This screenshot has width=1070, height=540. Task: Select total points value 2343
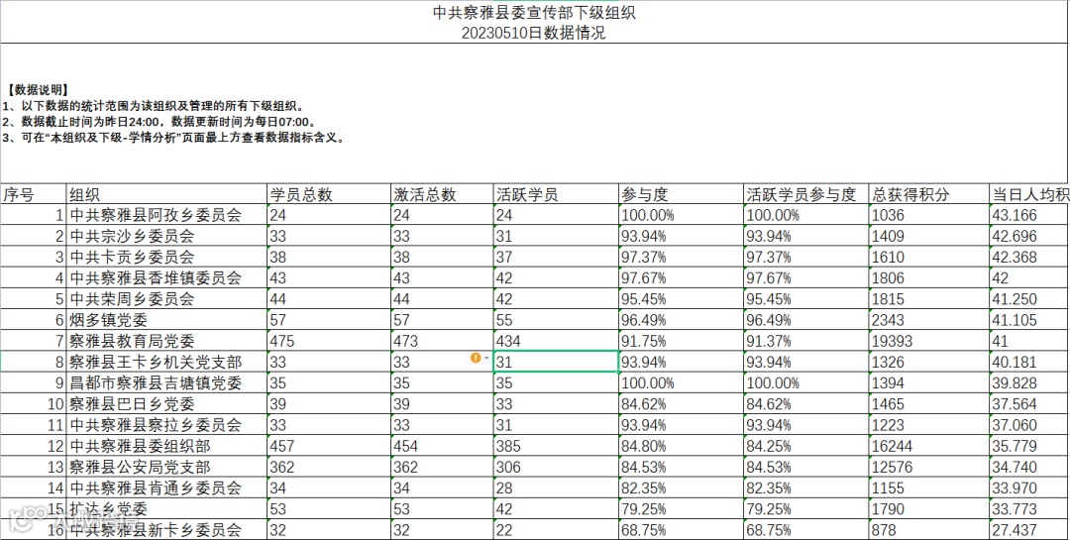click(x=928, y=320)
